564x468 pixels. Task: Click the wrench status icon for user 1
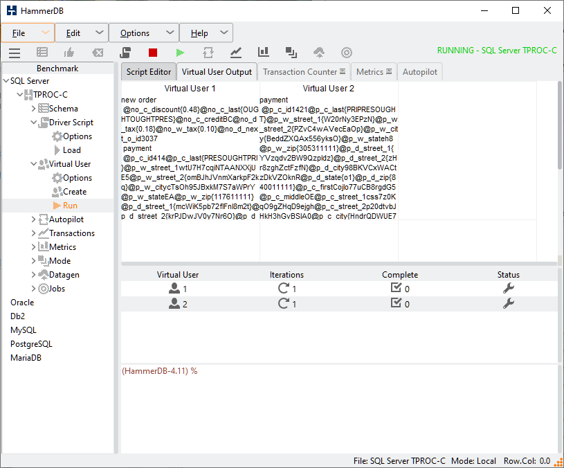coord(508,288)
